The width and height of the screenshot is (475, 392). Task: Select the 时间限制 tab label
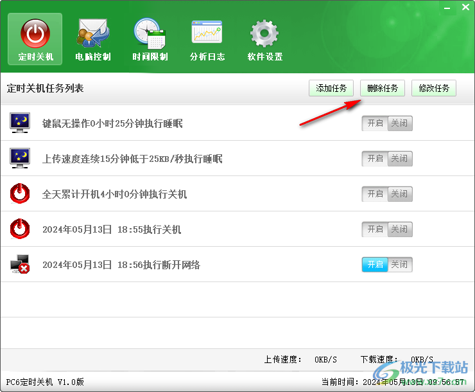[x=150, y=57]
